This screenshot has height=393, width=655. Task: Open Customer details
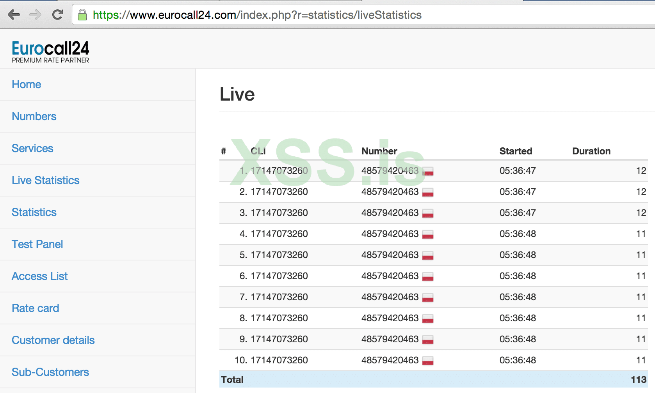[x=53, y=340]
